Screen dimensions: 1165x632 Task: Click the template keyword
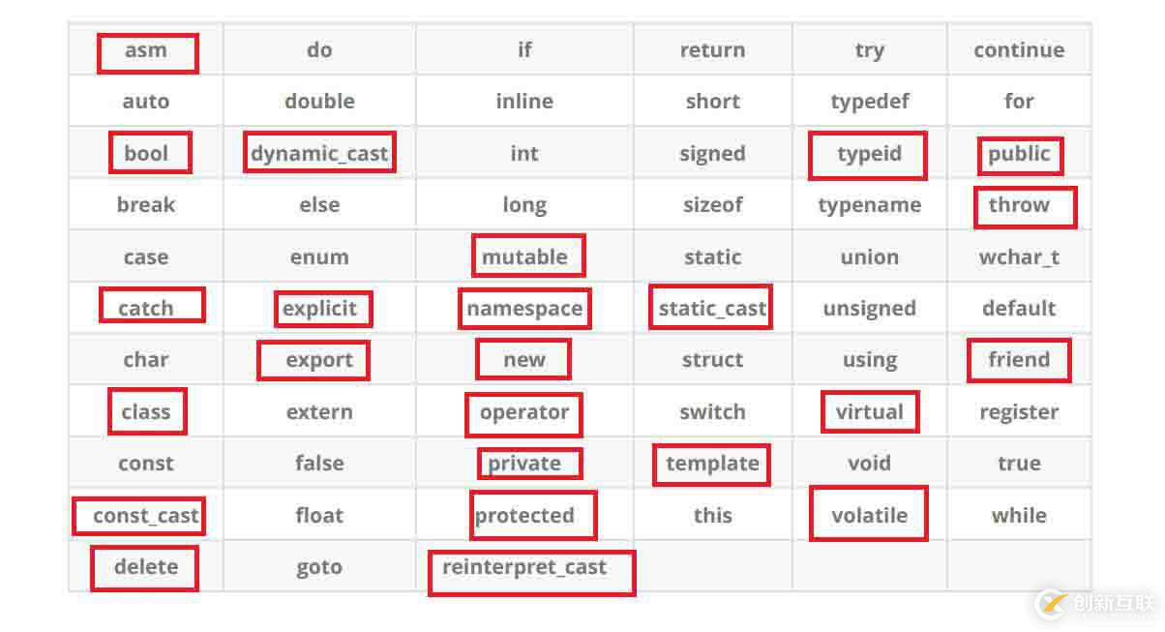point(712,464)
